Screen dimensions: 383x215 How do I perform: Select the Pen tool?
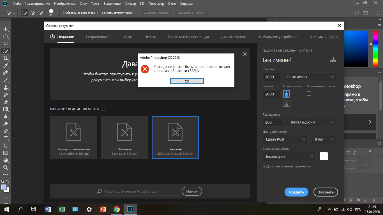[5, 131]
